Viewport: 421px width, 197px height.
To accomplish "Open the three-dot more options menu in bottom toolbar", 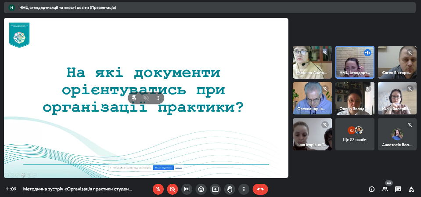I will pyautogui.click(x=244, y=189).
